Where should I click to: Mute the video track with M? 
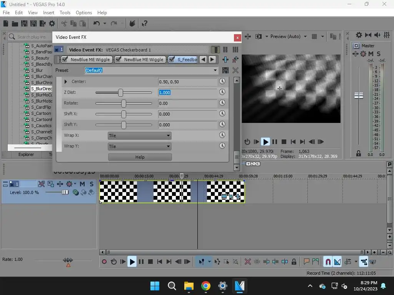(82, 184)
